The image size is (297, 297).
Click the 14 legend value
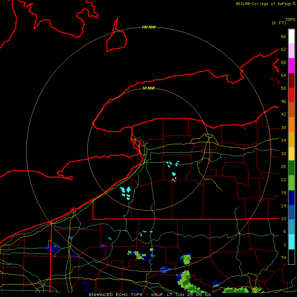[x=283, y=206]
